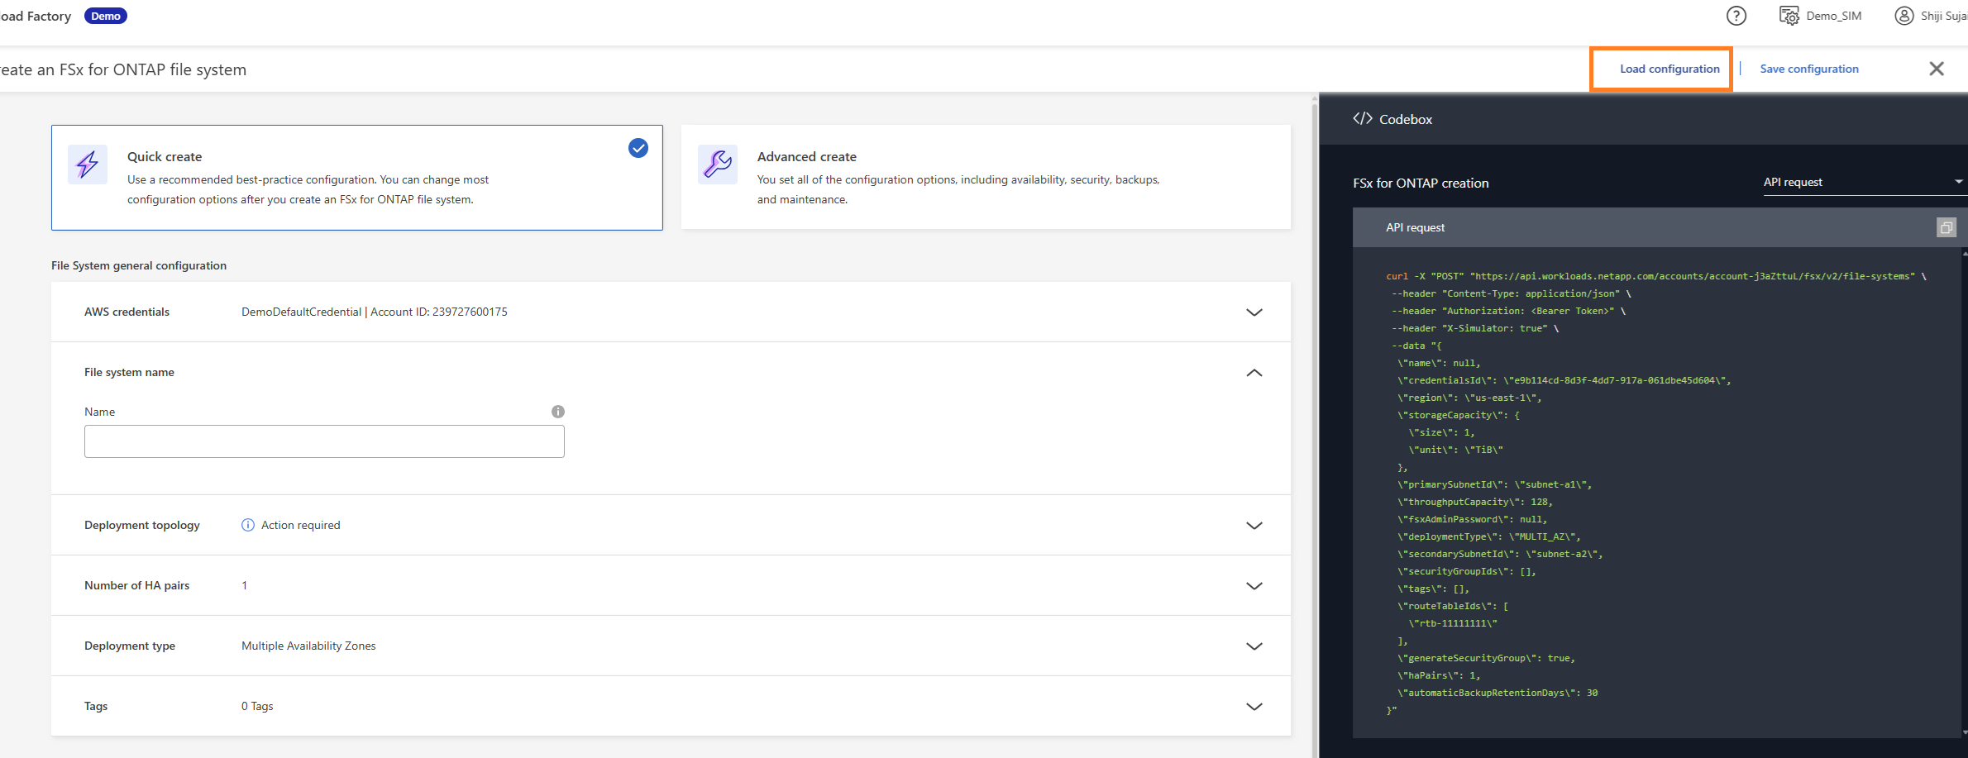Click the Advanced create wrench icon
Image resolution: width=1968 pixels, height=758 pixels.
pos(718,164)
